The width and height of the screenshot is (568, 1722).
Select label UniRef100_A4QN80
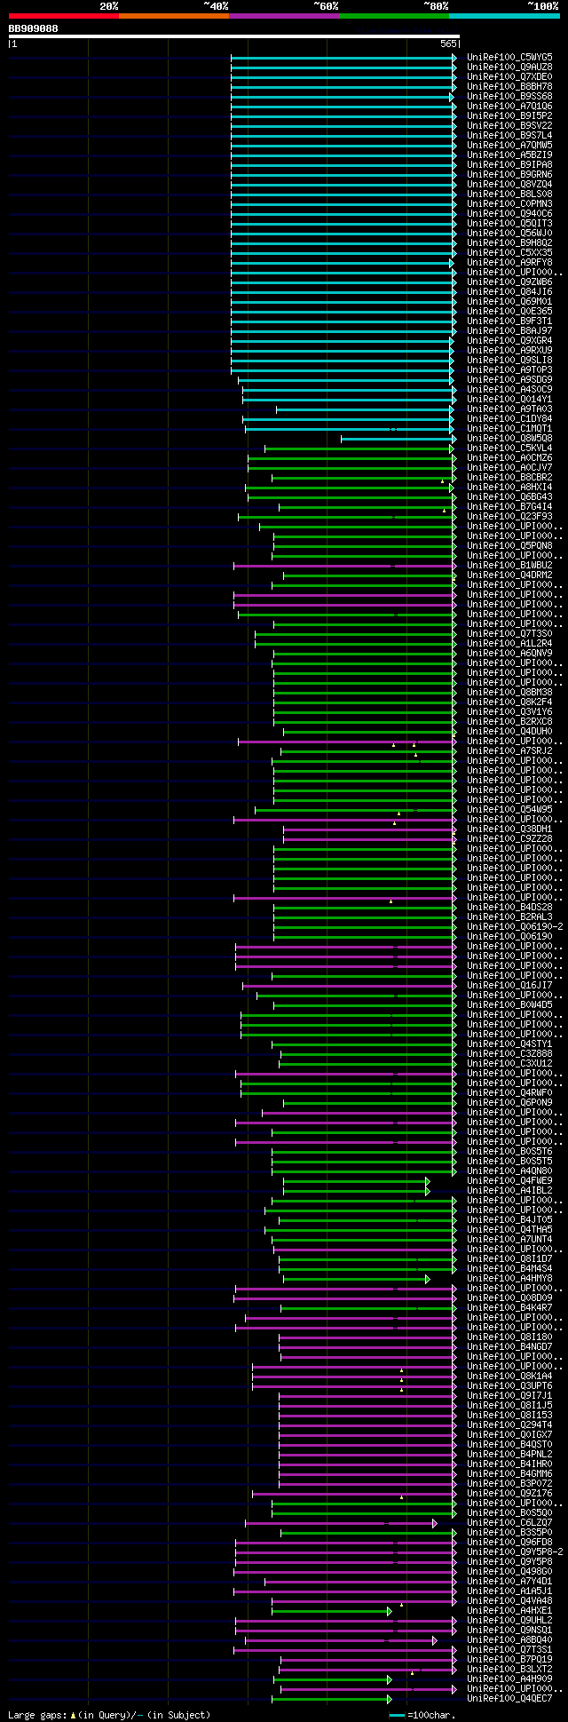(x=509, y=1170)
